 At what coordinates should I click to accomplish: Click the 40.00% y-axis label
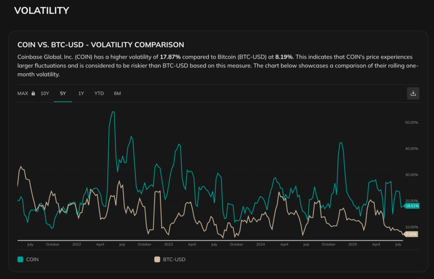(x=412, y=149)
